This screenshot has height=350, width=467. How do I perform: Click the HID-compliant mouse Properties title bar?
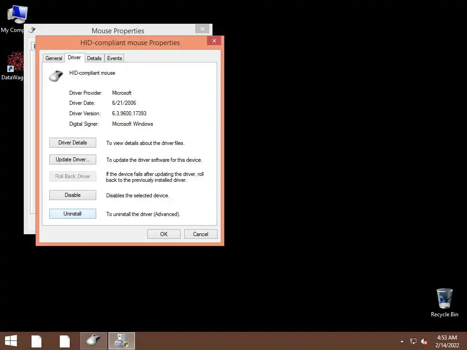click(x=130, y=42)
